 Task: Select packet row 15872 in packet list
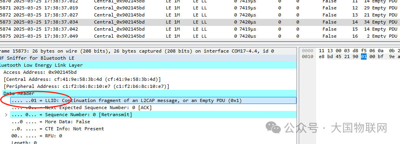click(x=200, y=15)
